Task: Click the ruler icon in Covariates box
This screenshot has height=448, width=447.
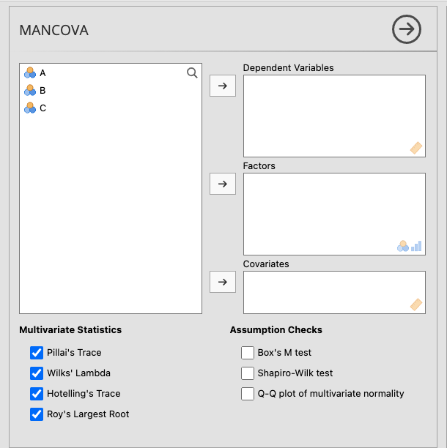Action: (415, 304)
